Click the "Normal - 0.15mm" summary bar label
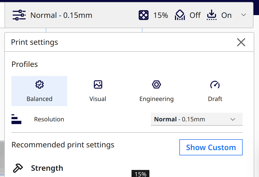The height and width of the screenshot is (177, 259). (x=61, y=15)
